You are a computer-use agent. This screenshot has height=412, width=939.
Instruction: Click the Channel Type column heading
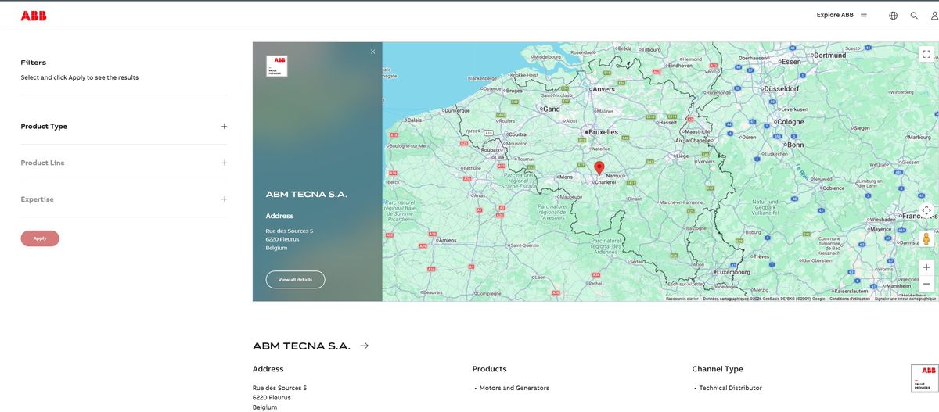[x=718, y=369]
